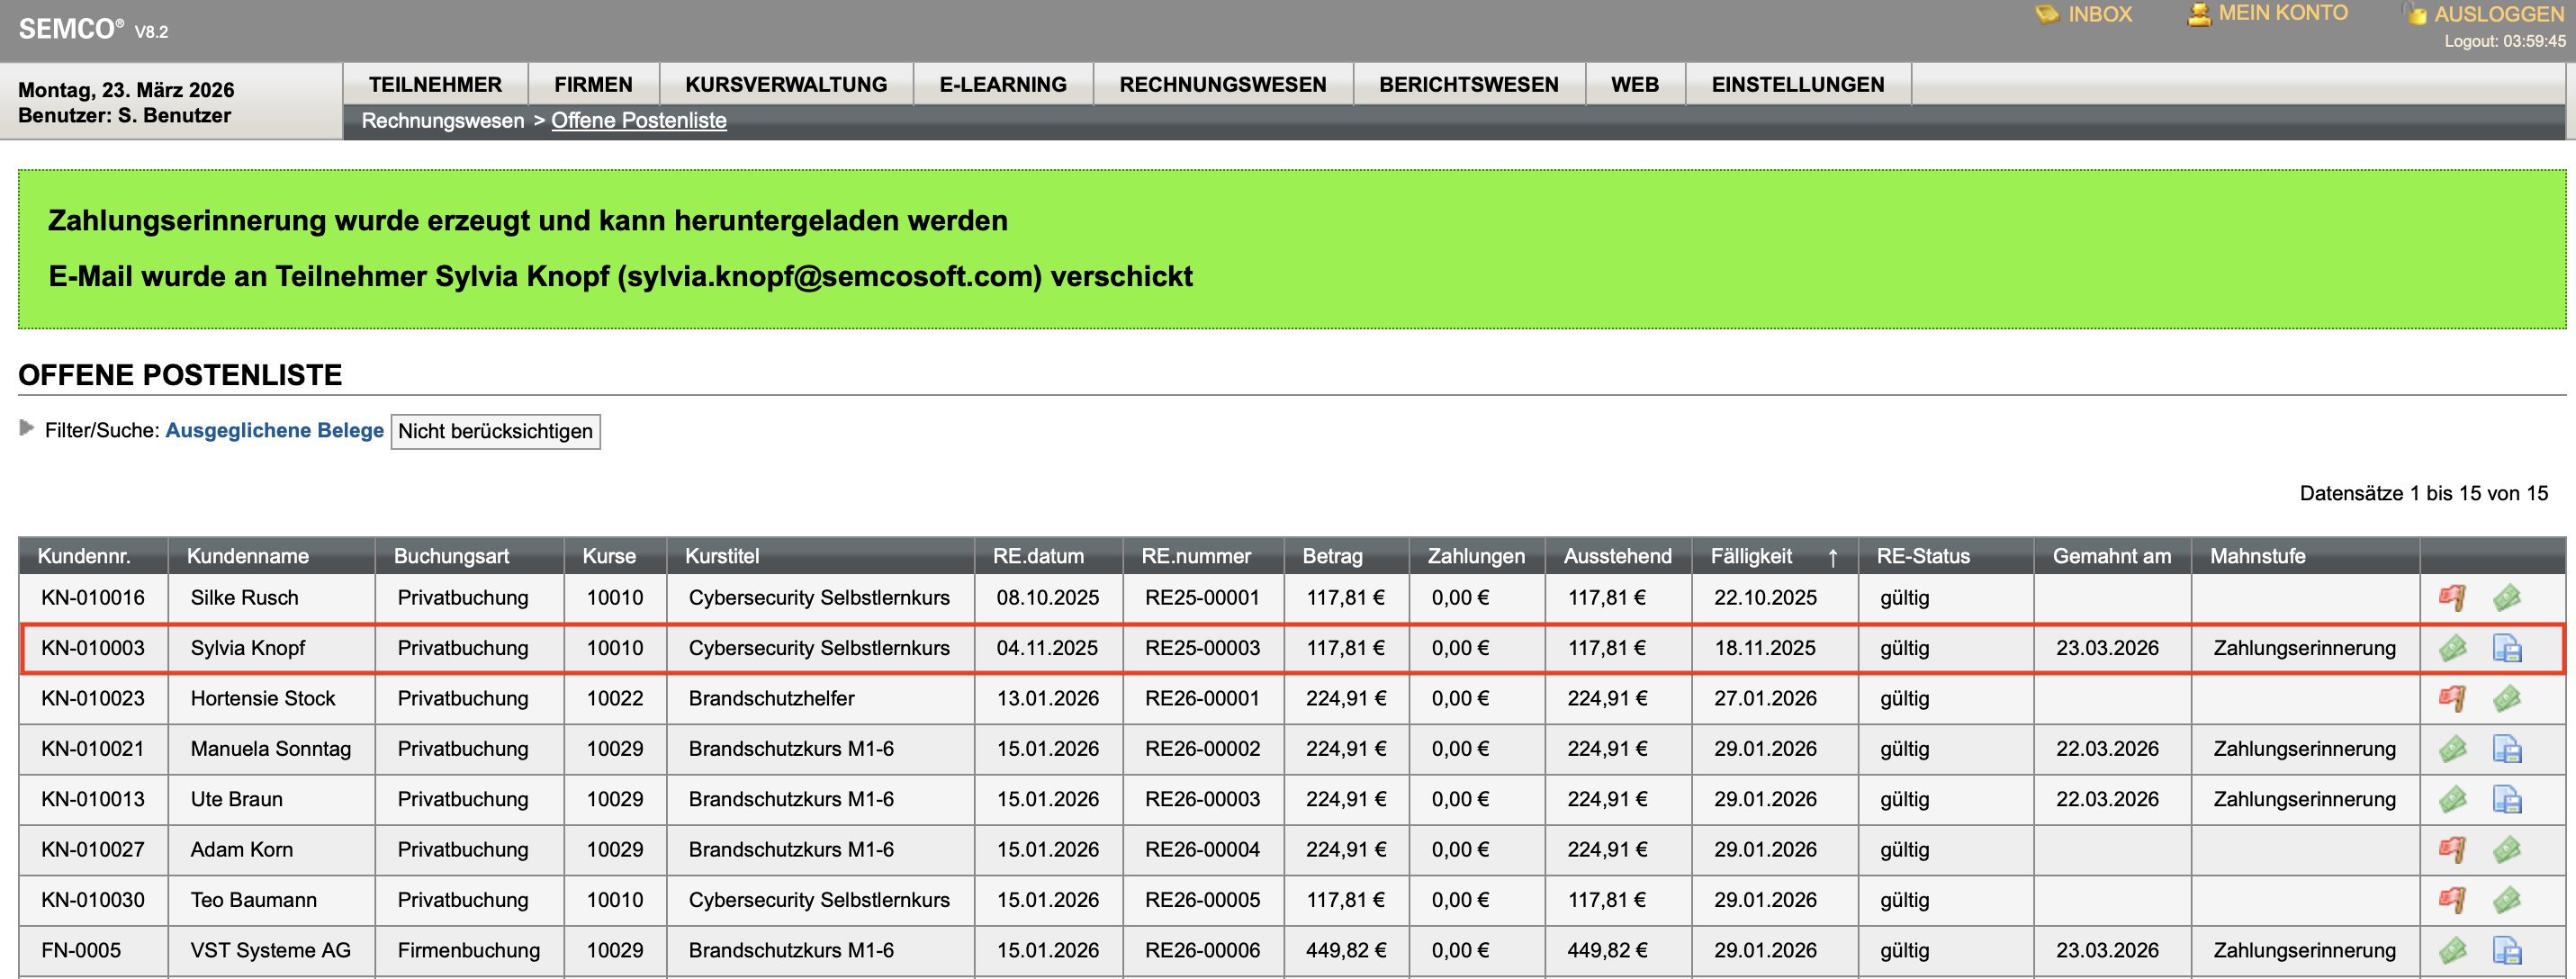Viewport: 2576px width, 979px height.
Task: Click the red dunning flag for Hortensie Stock
Action: [x=2453, y=698]
